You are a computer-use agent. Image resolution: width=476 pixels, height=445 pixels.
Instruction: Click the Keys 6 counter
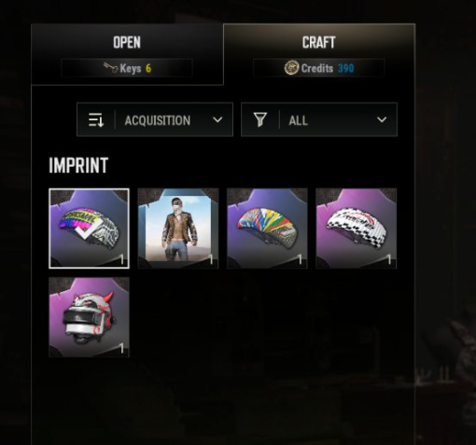(x=127, y=68)
